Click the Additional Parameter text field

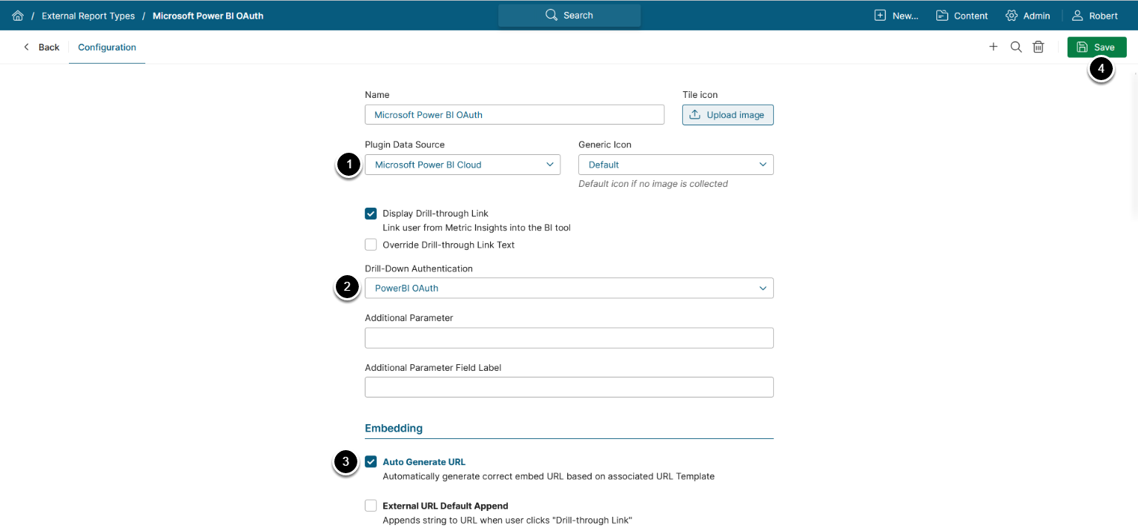coord(569,338)
